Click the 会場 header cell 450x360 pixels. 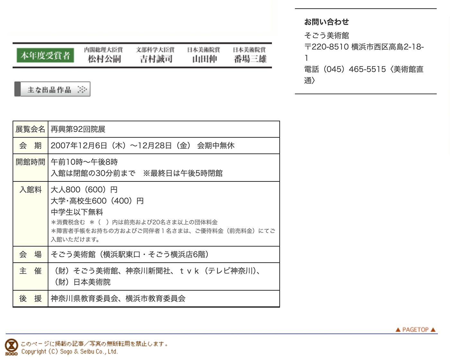click(x=31, y=254)
